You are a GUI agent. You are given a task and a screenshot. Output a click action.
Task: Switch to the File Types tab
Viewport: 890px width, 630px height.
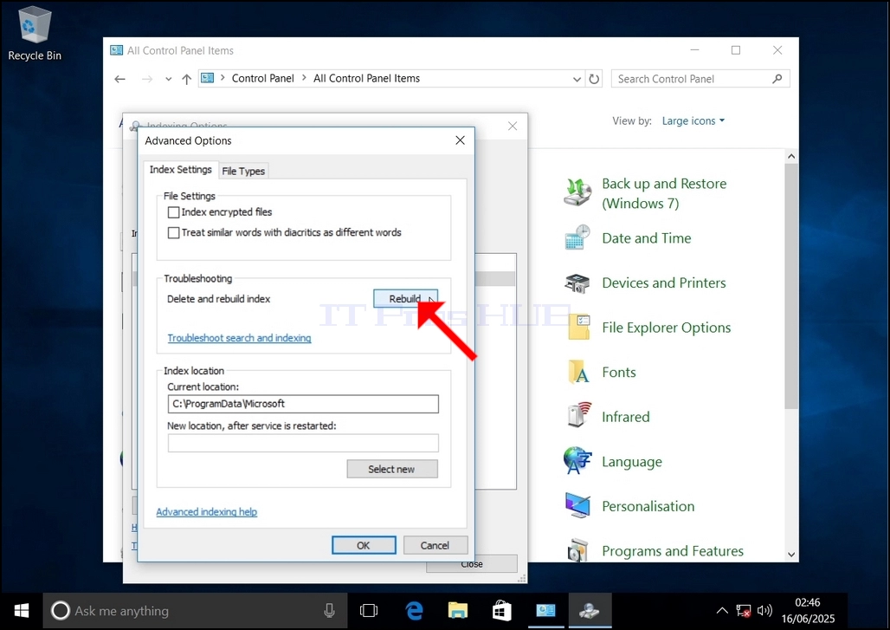(243, 171)
